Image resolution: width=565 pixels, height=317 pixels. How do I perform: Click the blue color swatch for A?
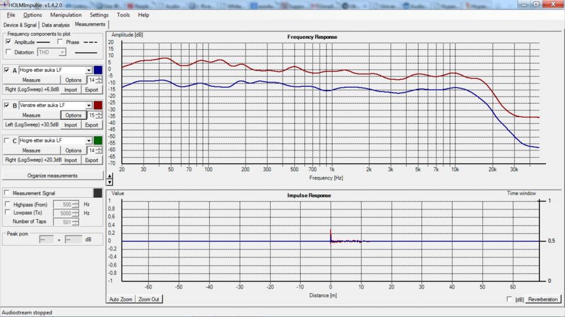coord(98,70)
